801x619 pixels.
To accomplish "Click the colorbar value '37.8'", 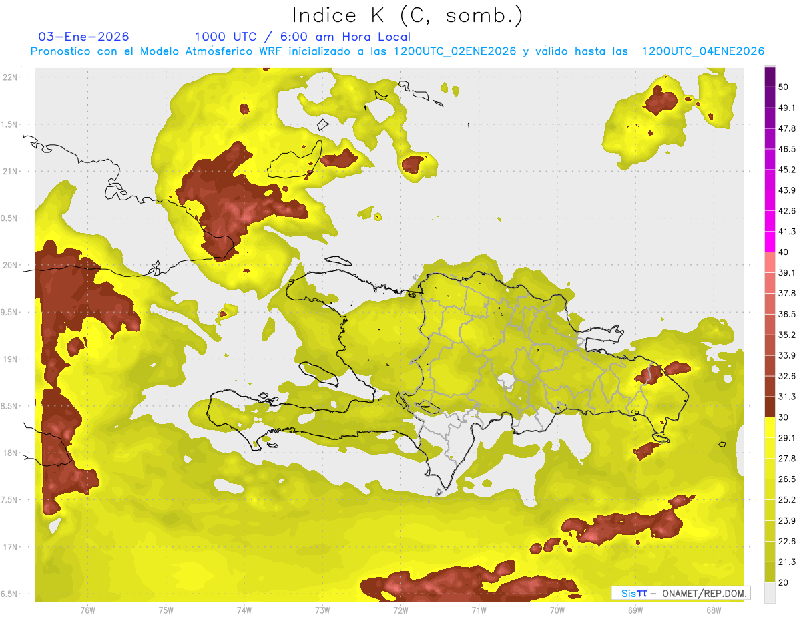I will (x=787, y=294).
